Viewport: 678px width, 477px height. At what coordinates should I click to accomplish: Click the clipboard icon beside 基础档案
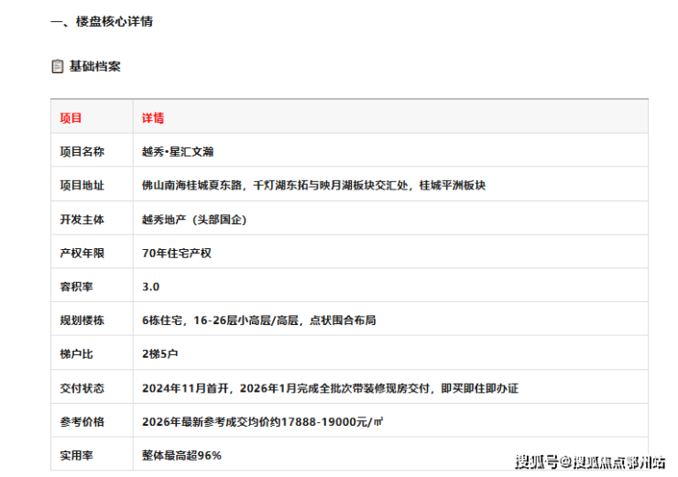point(58,67)
